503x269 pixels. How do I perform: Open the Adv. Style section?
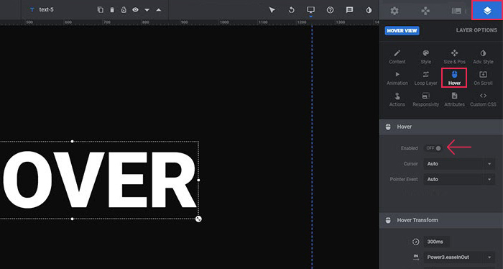point(483,57)
